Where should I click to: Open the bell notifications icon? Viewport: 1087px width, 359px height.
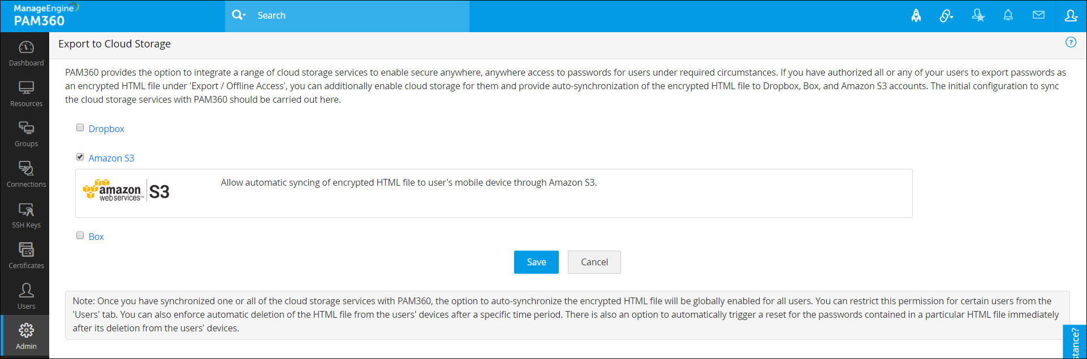[1008, 15]
